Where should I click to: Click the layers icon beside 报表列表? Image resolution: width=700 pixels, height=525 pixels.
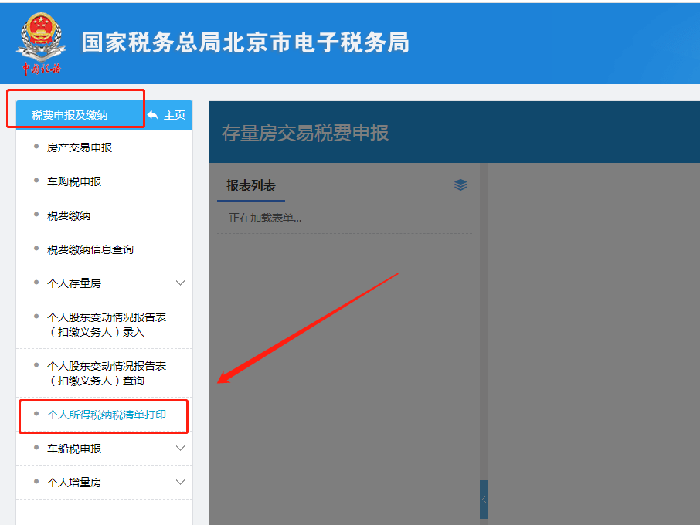point(460,185)
